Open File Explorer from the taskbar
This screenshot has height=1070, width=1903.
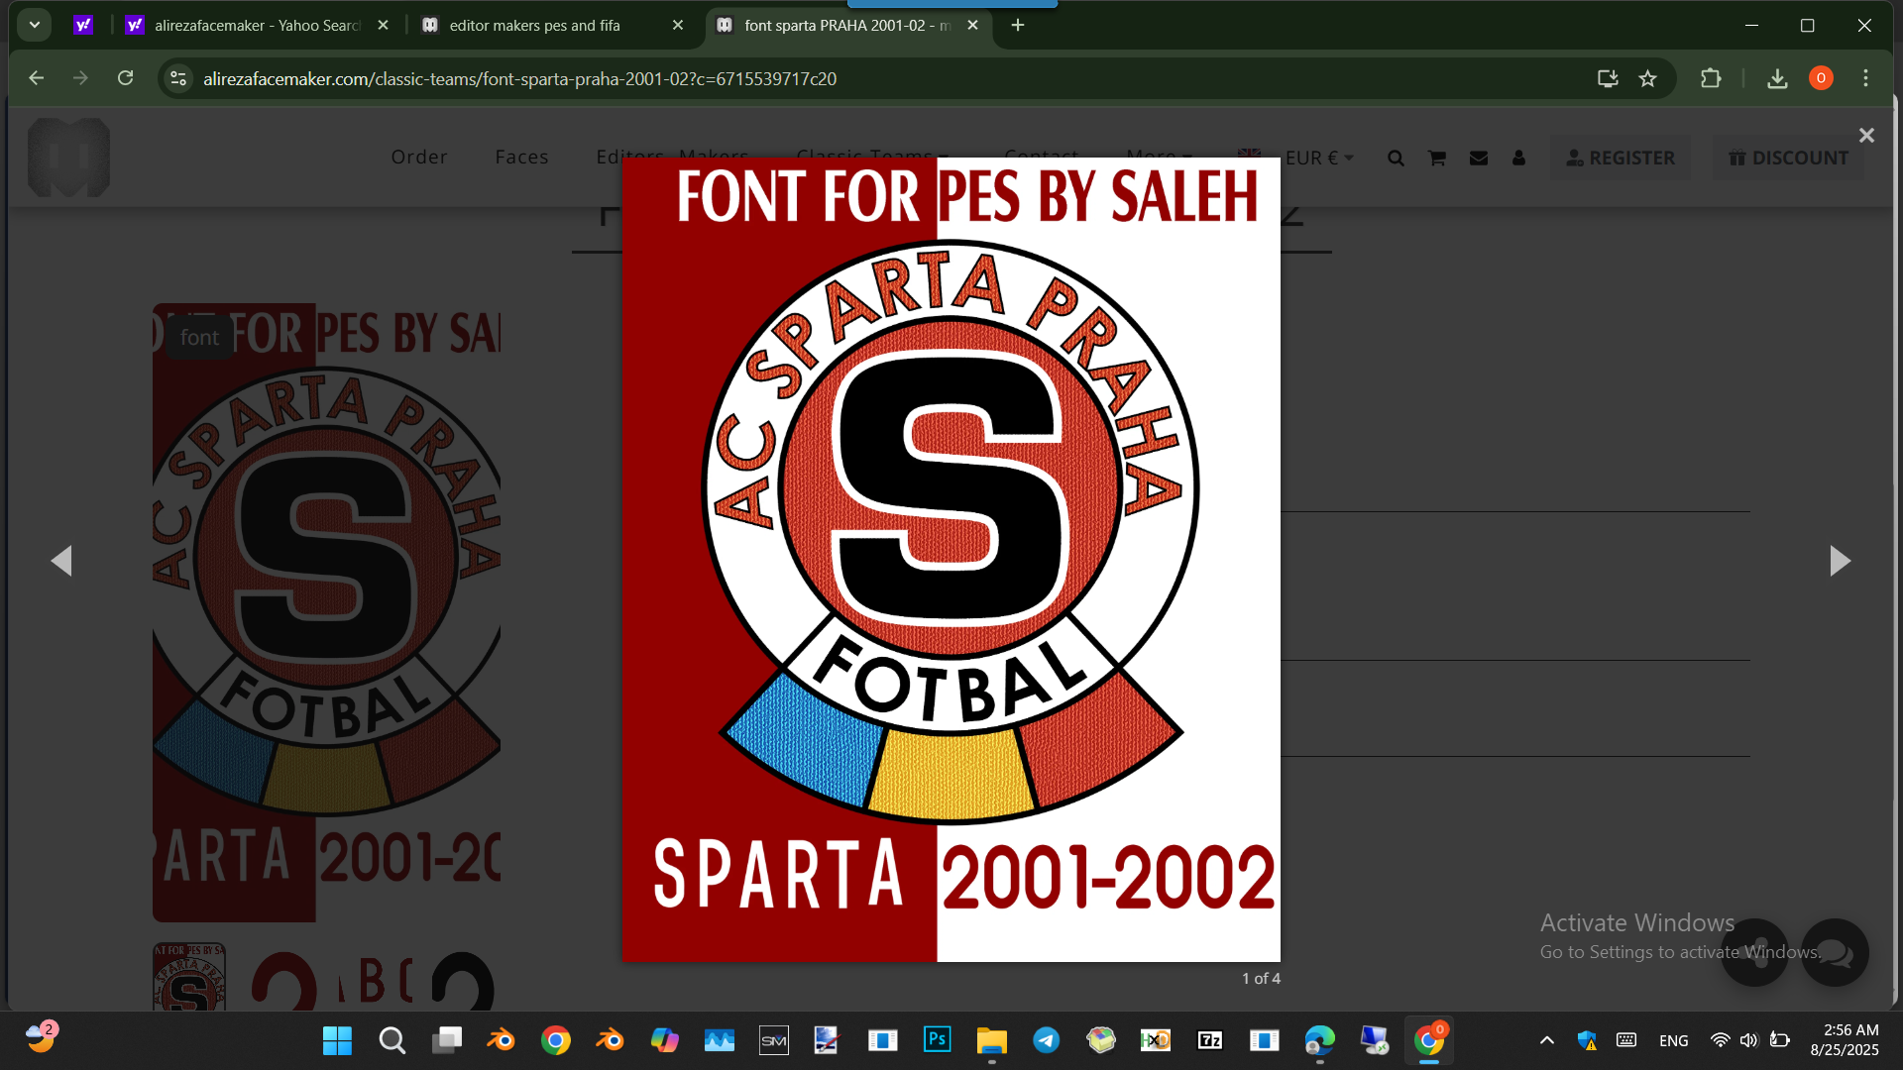coord(991,1040)
